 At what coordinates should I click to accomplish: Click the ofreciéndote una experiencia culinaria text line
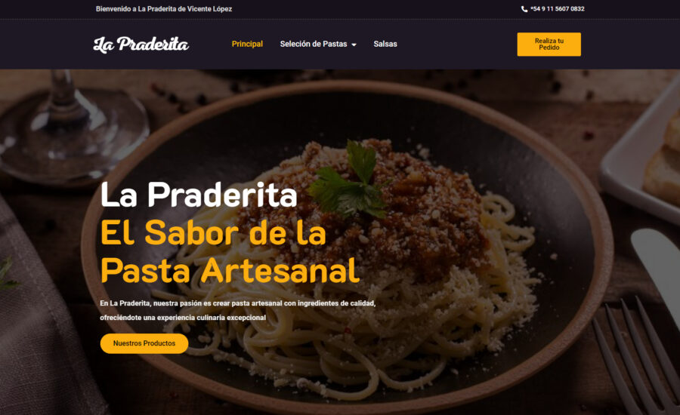point(183,318)
